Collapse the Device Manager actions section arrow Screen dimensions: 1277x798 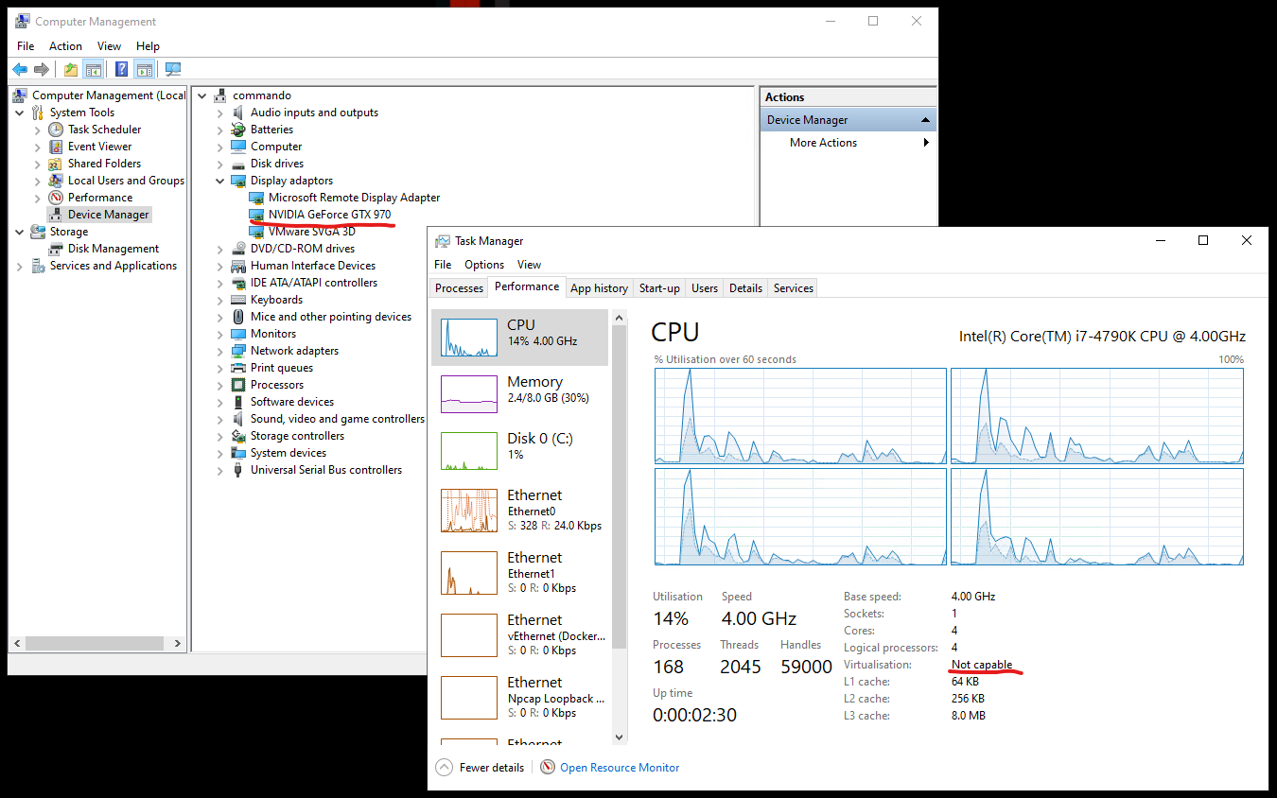(x=925, y=120)
